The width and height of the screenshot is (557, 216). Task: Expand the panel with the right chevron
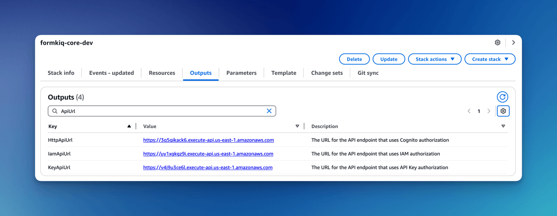click(513, 43)
